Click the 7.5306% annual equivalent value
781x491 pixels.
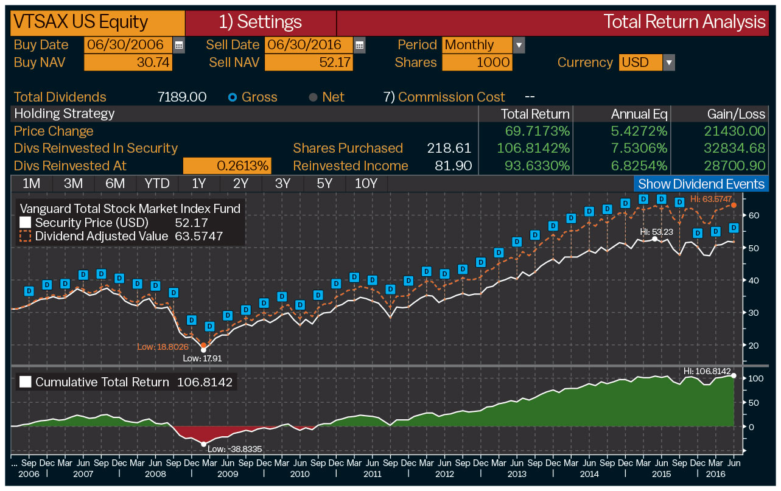pos(639,148)
